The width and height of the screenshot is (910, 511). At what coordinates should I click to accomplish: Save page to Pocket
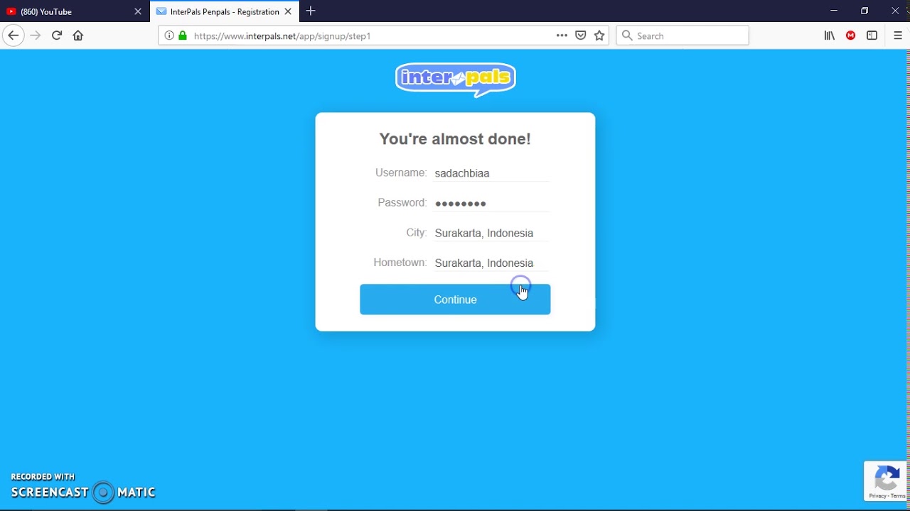click(x=581, y=35)
